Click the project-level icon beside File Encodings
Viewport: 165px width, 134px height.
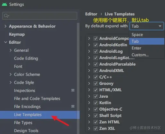[73, 106]
